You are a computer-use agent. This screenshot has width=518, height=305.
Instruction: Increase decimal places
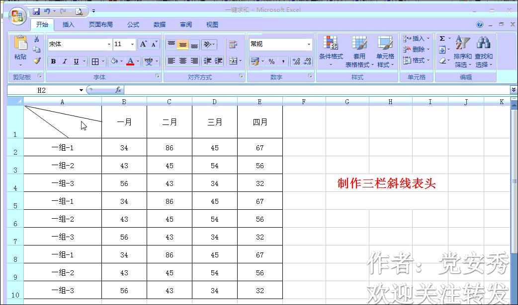[x=296, y=61]
